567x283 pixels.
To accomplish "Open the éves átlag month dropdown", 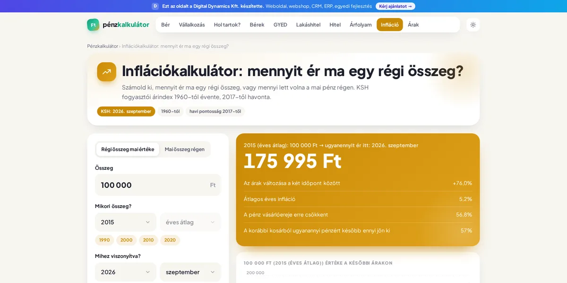I will 190,222.
